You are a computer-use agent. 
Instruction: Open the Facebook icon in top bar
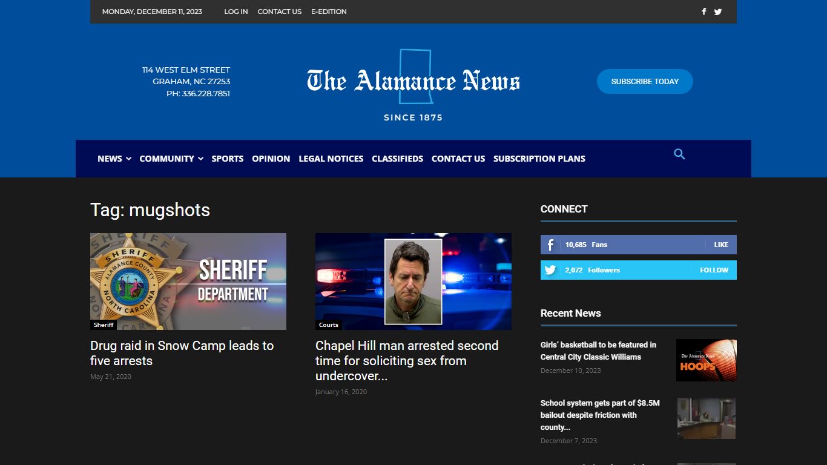pos(703,12)
